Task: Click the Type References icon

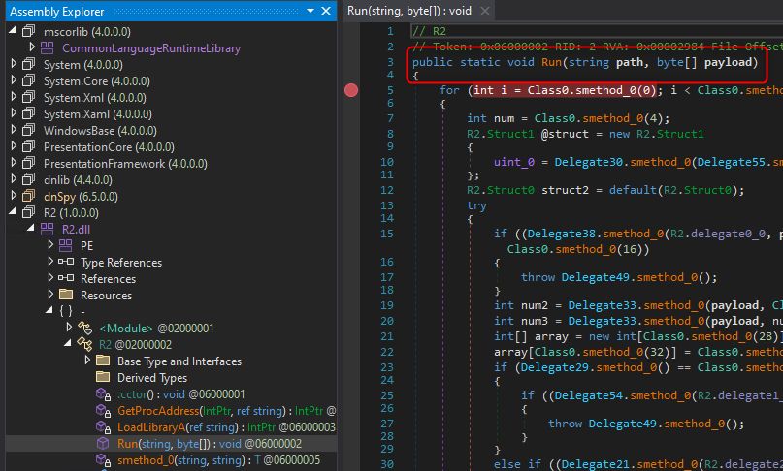Action: [66, 262]
